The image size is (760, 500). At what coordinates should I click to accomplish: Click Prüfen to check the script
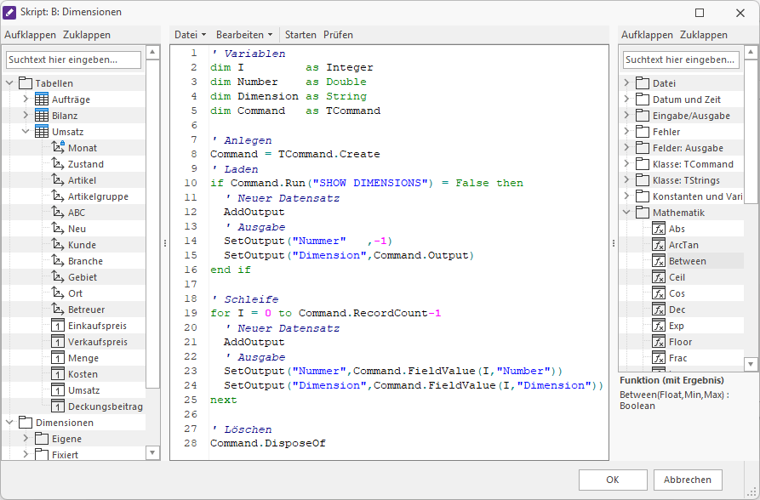[x=338, y=35]
